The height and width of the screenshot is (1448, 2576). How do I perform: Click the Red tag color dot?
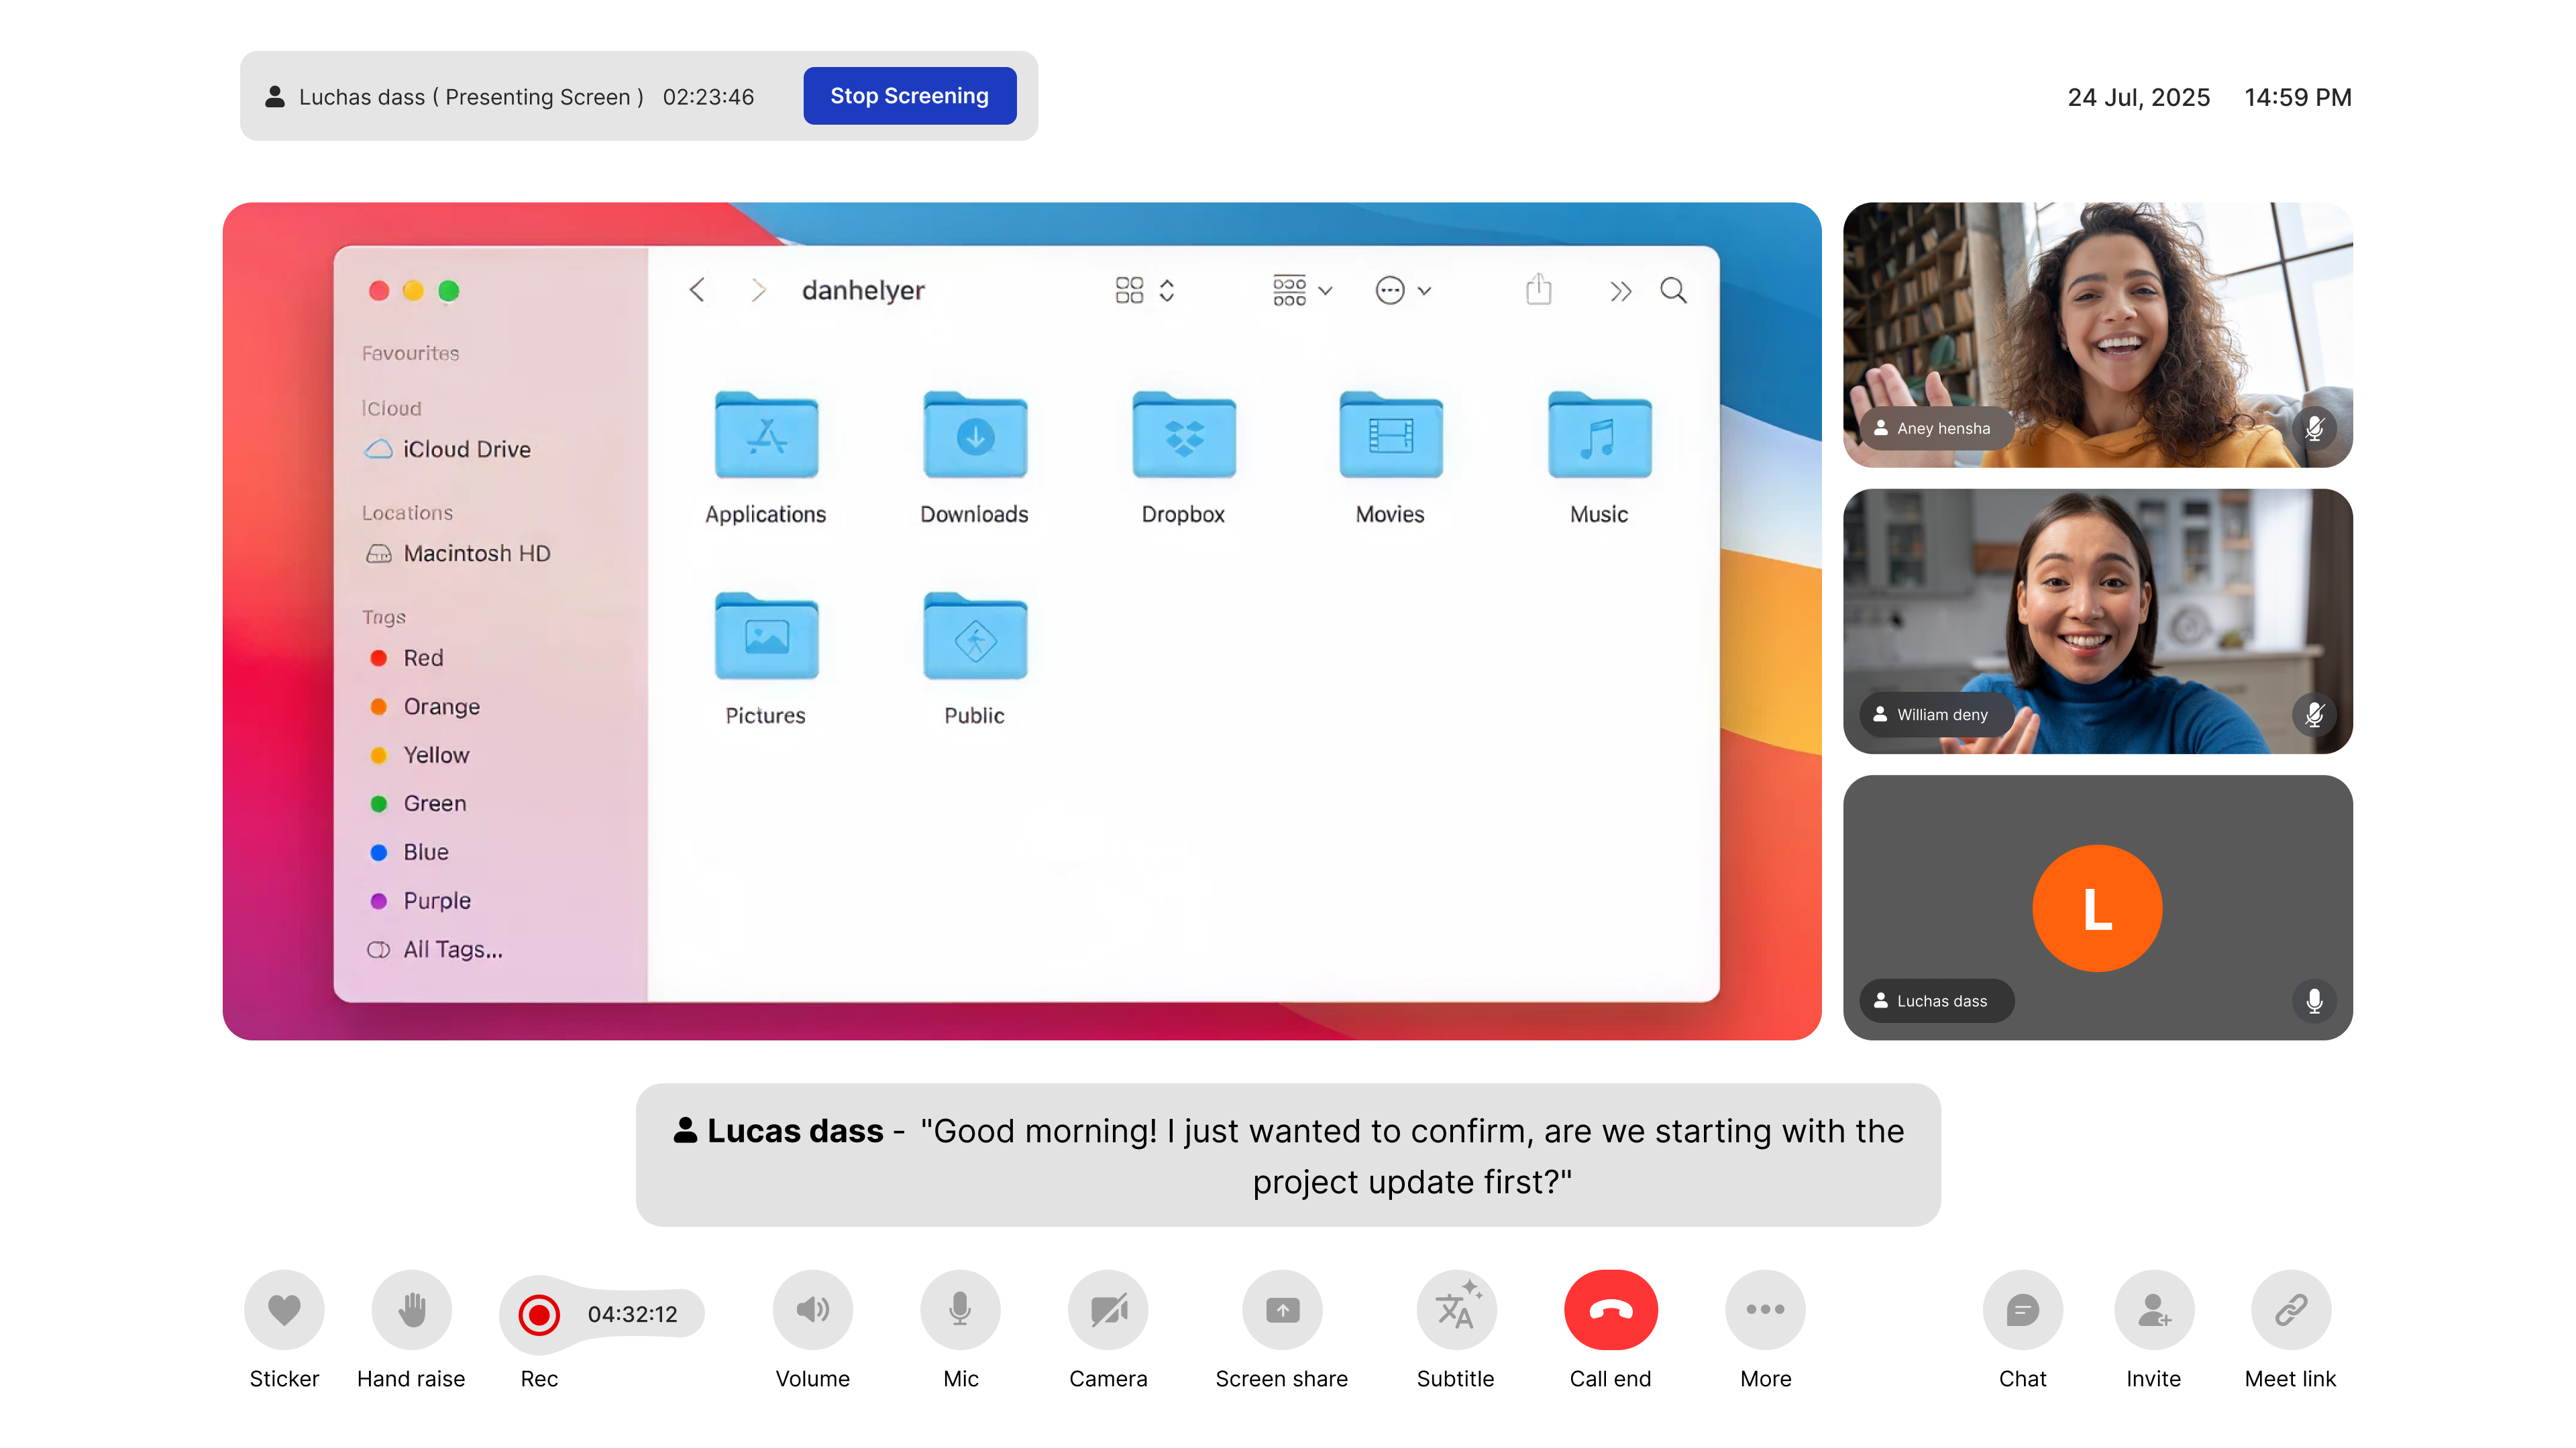point(379,658)
